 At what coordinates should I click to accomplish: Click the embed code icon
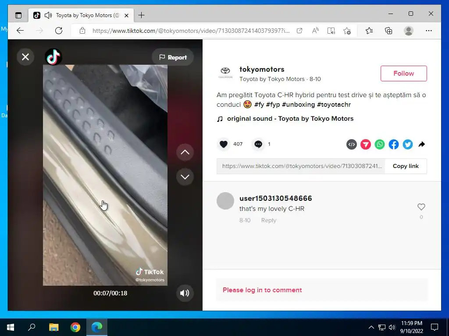[352, 144]
